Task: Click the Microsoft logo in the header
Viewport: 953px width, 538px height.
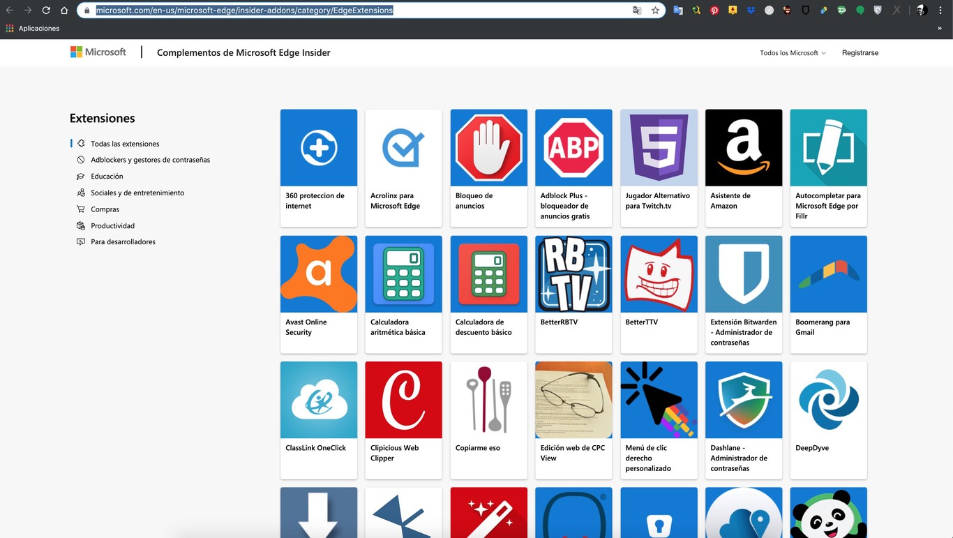Action: [x=98, y=52]
